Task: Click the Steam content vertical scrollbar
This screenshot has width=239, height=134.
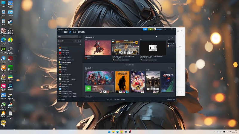Action: (175, 39)
